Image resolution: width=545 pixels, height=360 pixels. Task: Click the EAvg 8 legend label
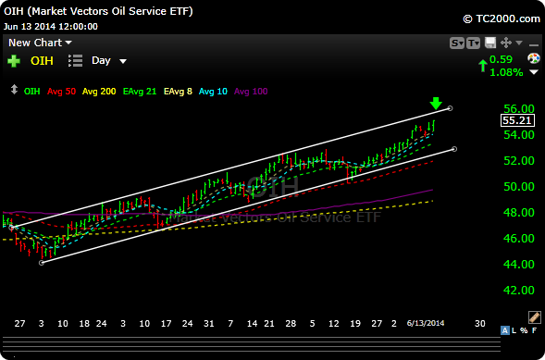[x=178, y=92]
